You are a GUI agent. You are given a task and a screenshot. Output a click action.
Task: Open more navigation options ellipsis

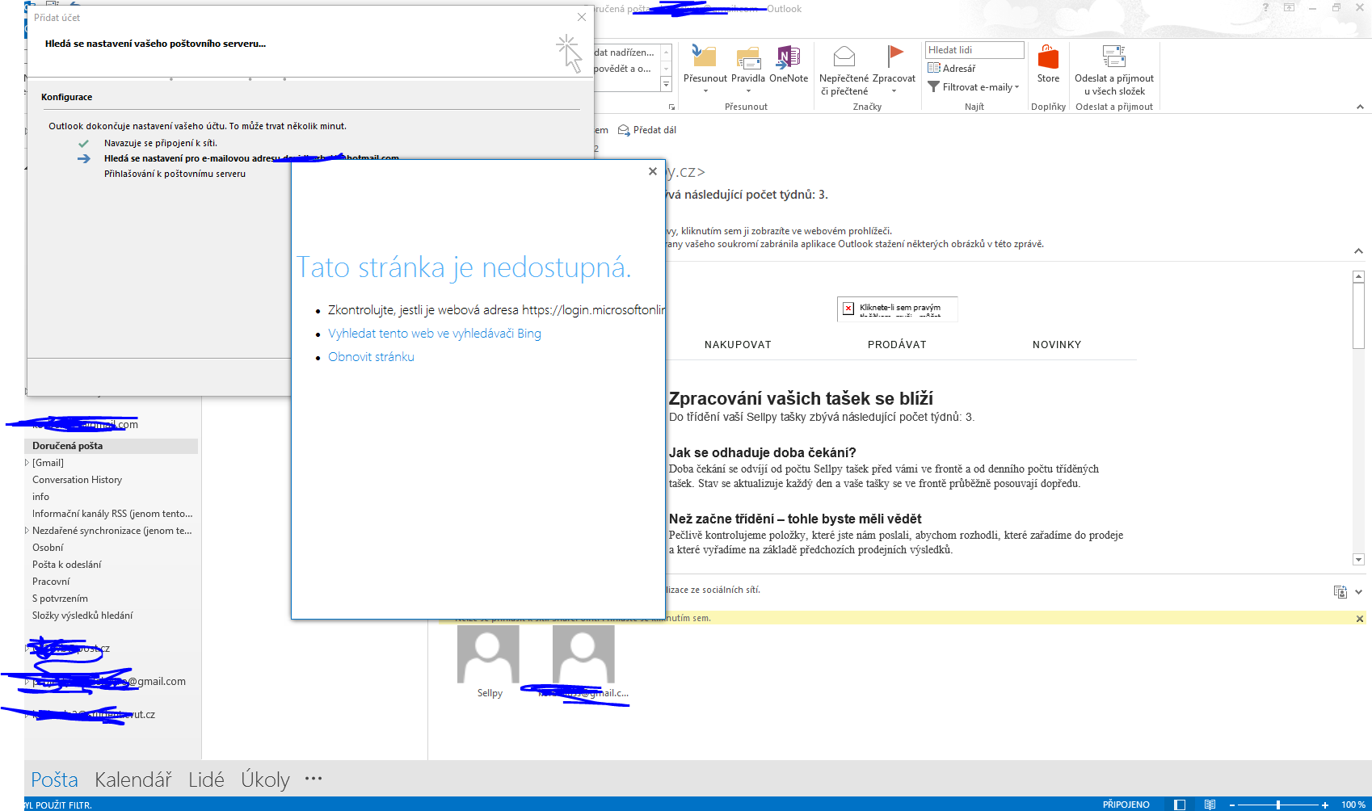point(314,779)
